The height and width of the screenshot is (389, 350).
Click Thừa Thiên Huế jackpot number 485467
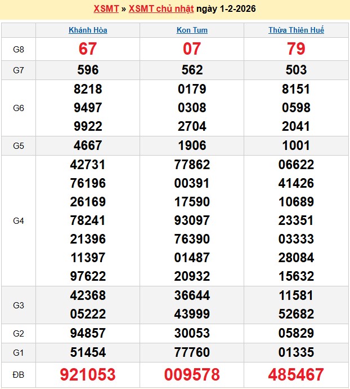pos(296,374)
